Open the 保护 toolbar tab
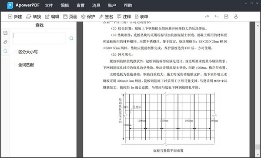261x158 pixels. (88, 17)
